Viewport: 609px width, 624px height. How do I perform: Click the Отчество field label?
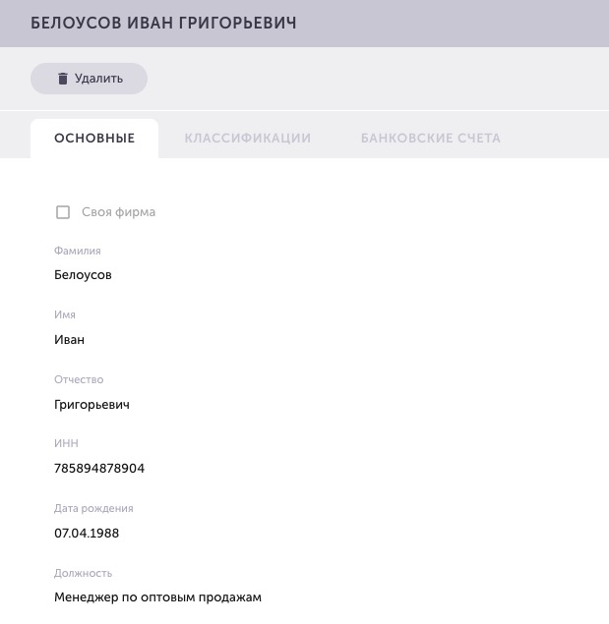coord(79,379)
